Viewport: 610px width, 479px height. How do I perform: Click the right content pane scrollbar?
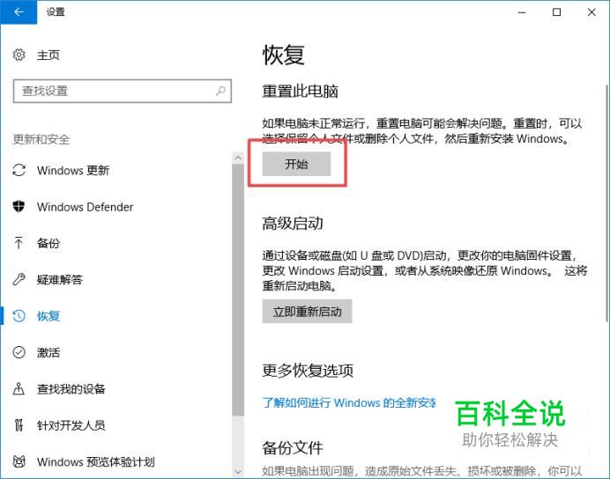point(606,203)
